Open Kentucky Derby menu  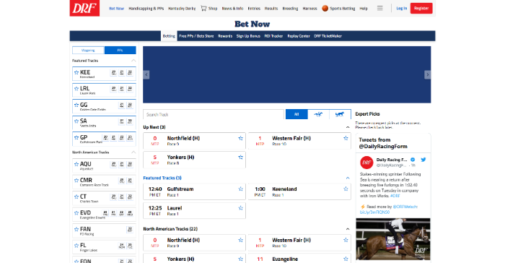pos(182,9)
